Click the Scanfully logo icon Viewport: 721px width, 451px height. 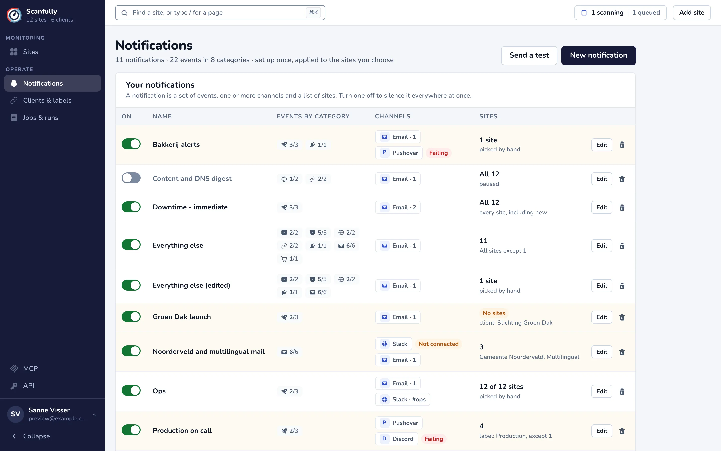point(14,15)
